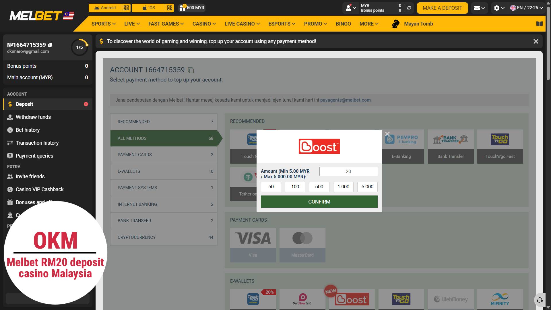Open Payment queries

pyautogui.click(x=48, y=156)
